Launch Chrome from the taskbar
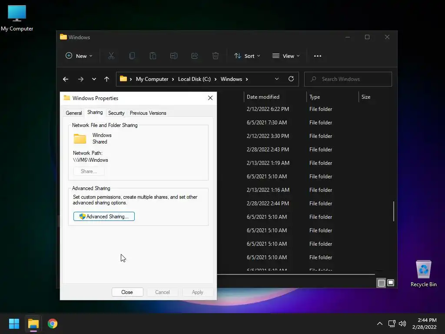This screenshot has width=445, height=334. [53, 324]
